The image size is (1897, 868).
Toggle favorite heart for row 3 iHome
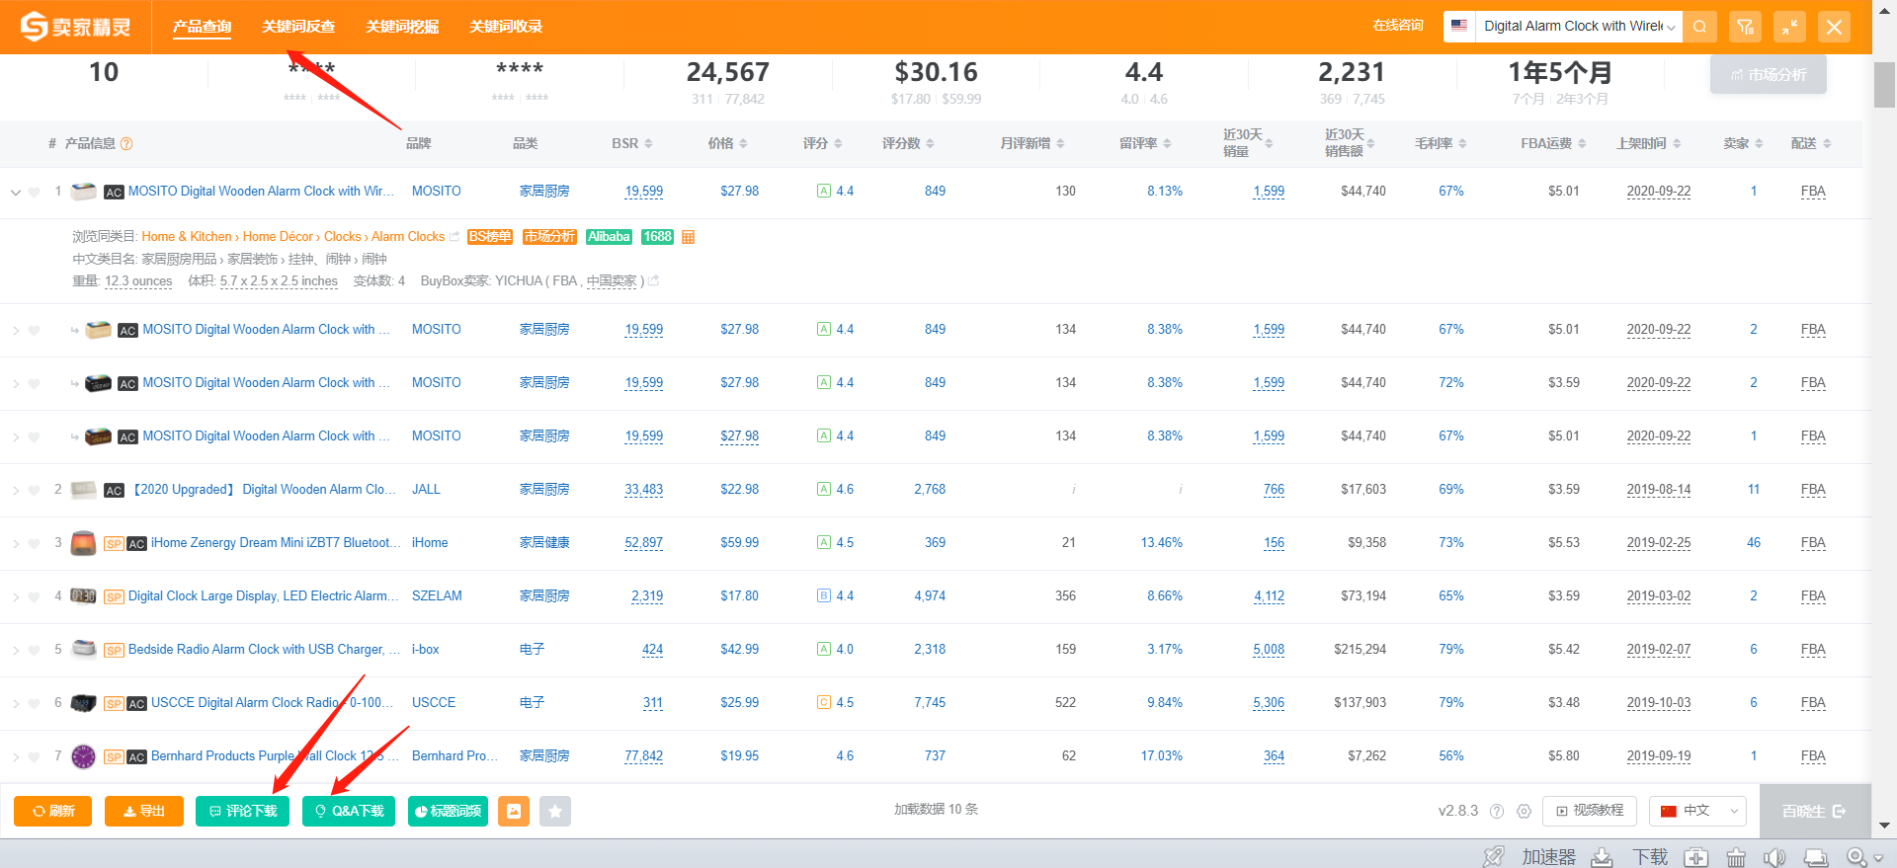(x=34, y=544)
